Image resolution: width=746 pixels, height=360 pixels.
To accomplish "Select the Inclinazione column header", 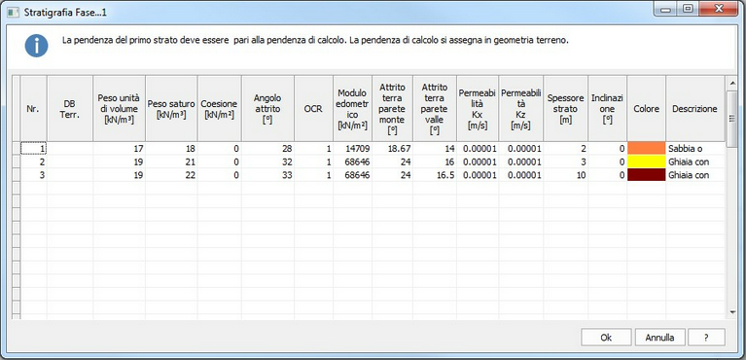I will pos(607,108).
